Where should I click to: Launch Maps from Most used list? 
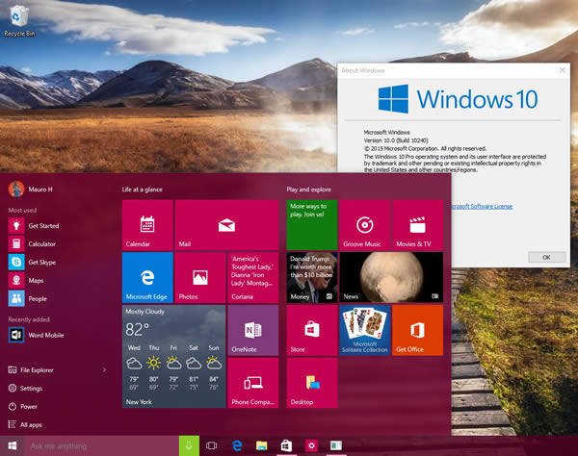coord(26,281)
